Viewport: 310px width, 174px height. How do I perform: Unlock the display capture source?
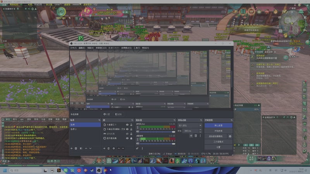point(131,138)
